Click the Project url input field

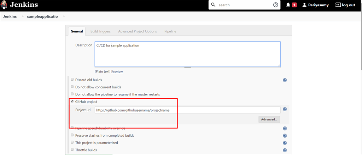187,110
